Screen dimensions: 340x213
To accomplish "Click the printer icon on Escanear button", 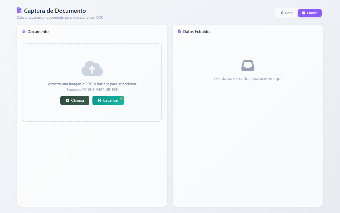I will tap(99, 101).
